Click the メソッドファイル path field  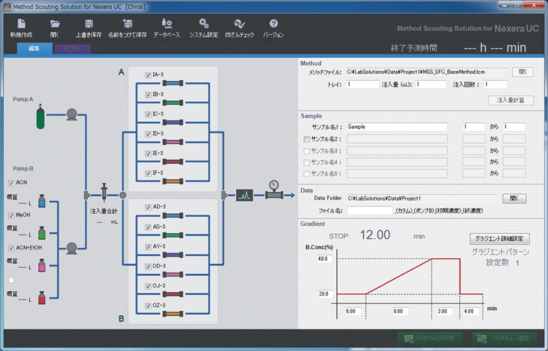tap(427, 72)
